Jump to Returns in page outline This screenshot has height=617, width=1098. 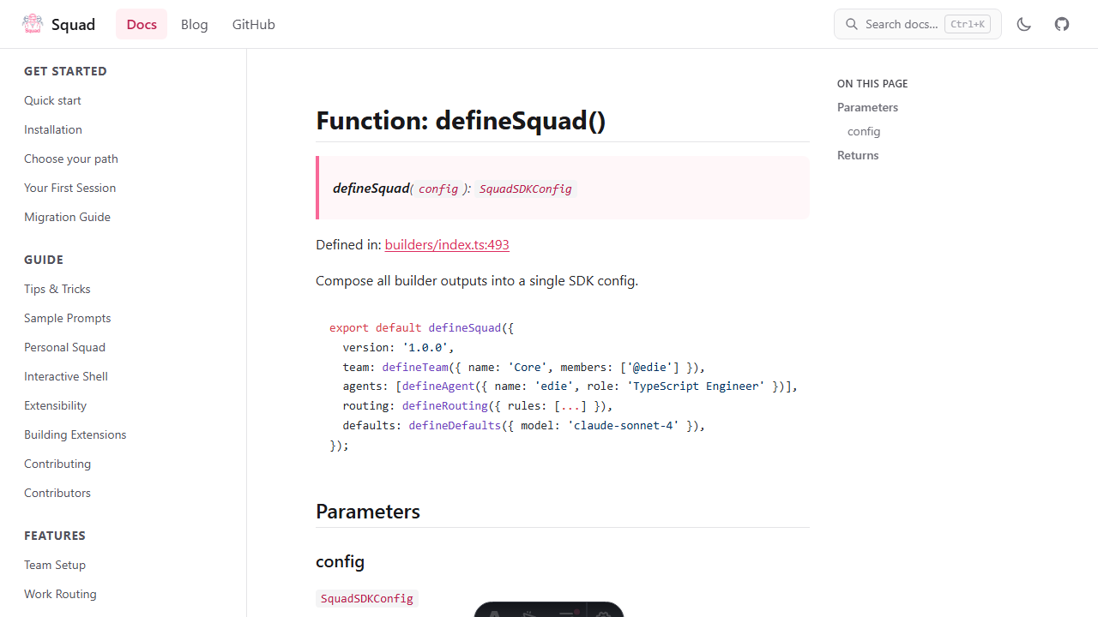[858, 155]
